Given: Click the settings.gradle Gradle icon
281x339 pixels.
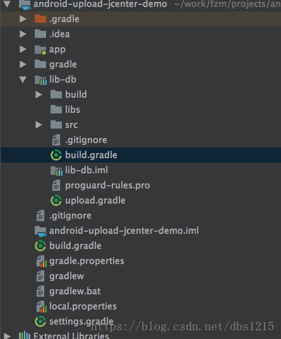Looking at the screenshot, I should (x=40, y=321).
